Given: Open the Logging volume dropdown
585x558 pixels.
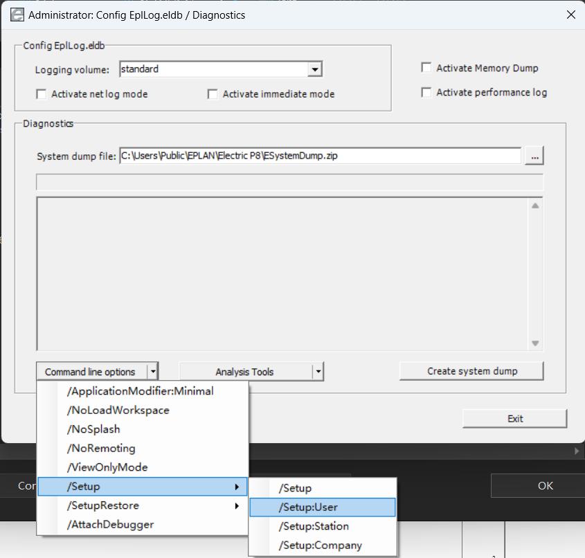Looking at the screenshot, I should point(315,69).
